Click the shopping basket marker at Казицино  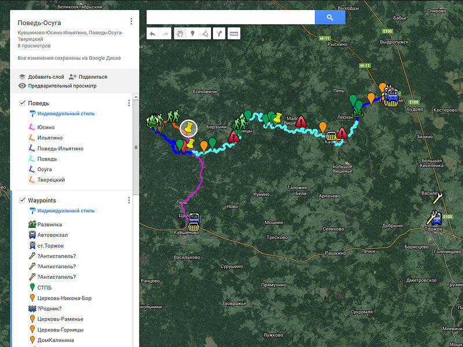[332, 136]
